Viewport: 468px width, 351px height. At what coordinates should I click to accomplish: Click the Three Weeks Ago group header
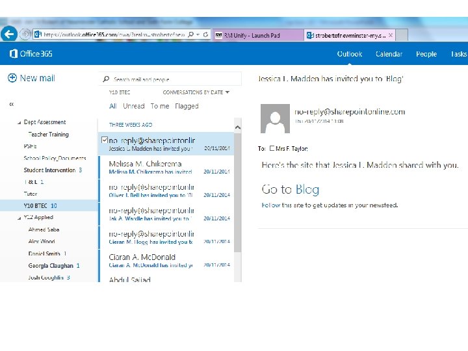click(x=131, y=125)
